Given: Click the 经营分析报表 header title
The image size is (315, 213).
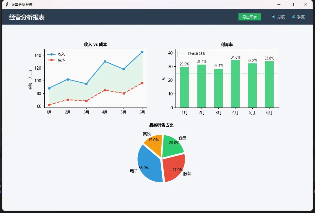Looking at the screenshot, I should pyautogui.click(x=27, y=17).
